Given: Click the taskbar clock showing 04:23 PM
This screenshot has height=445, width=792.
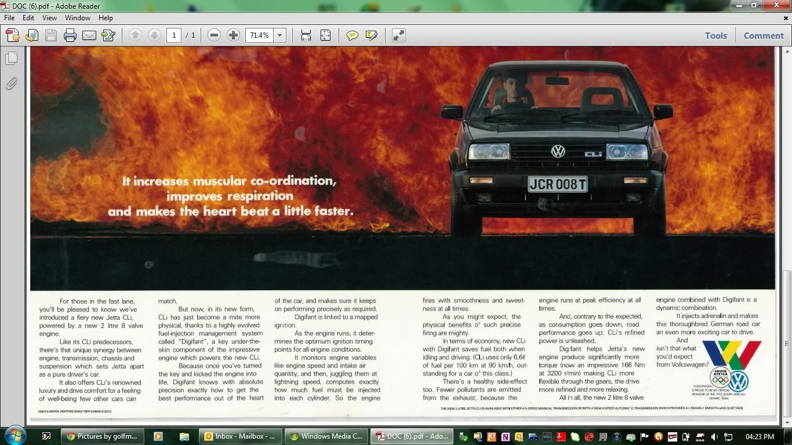Looking at the screenshot, I should 760,436.
